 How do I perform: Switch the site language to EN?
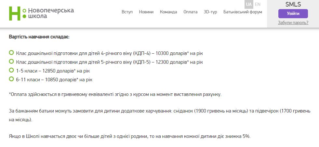[x=258, y=4]
